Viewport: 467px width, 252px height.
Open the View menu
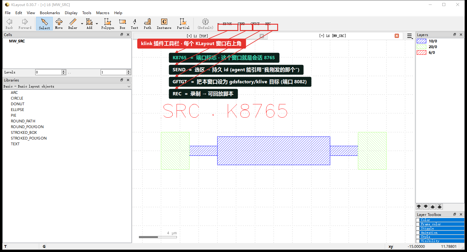point(31,13)
